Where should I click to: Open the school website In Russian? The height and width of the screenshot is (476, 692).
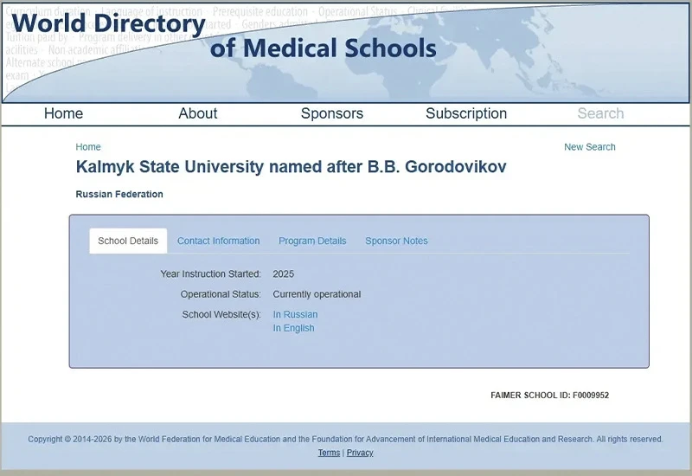coord(295,314)
